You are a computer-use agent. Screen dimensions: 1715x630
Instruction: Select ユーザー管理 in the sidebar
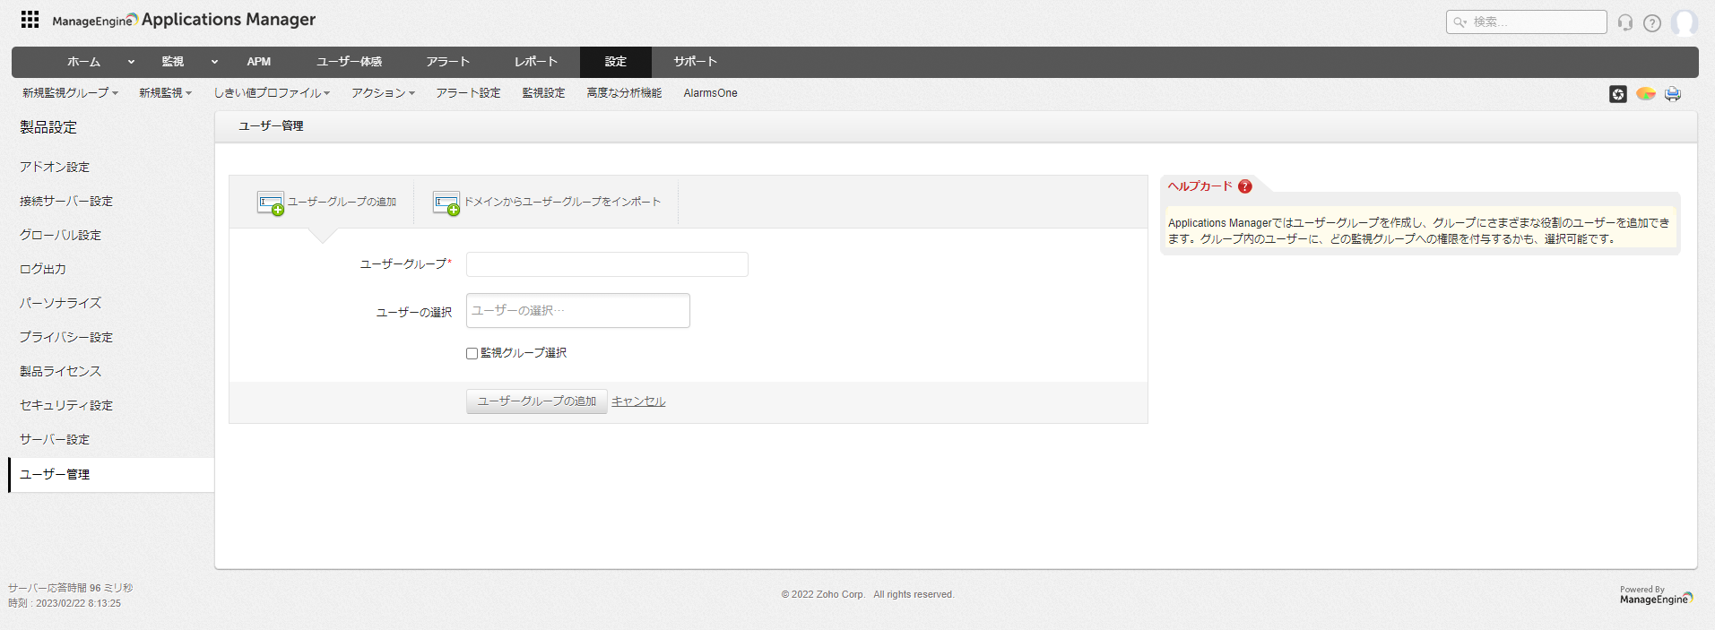[x=111, y=475]
